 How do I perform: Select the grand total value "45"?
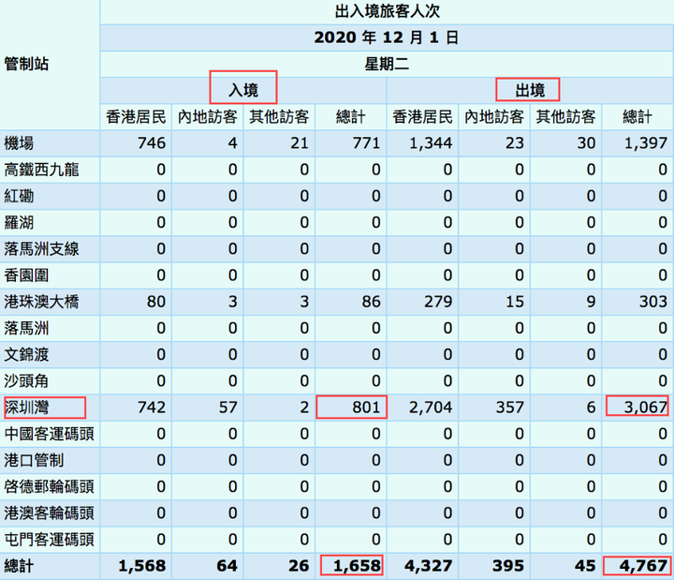click(x=585, y=566)
